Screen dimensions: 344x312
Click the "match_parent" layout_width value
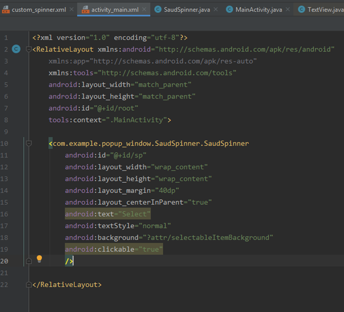[163, 84]
